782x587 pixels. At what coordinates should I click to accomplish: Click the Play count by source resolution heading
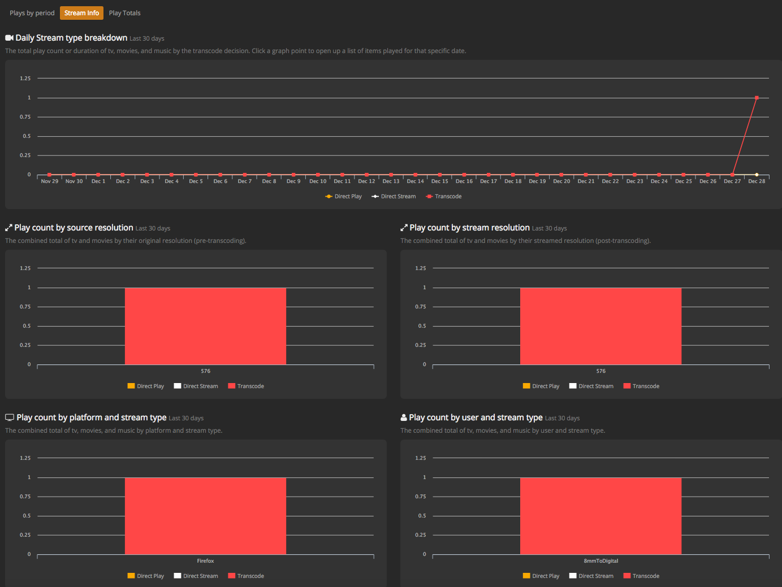click(74, 228)
